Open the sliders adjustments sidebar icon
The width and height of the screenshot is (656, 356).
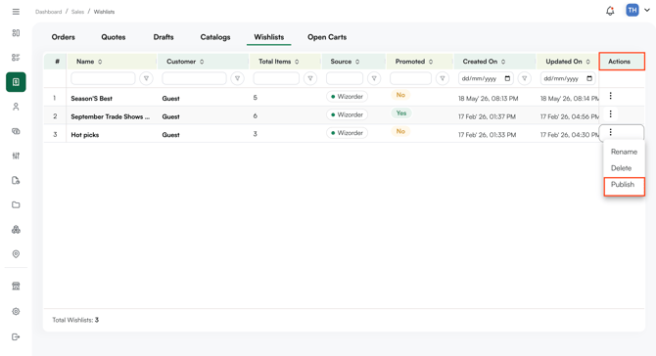click(16, 156)
